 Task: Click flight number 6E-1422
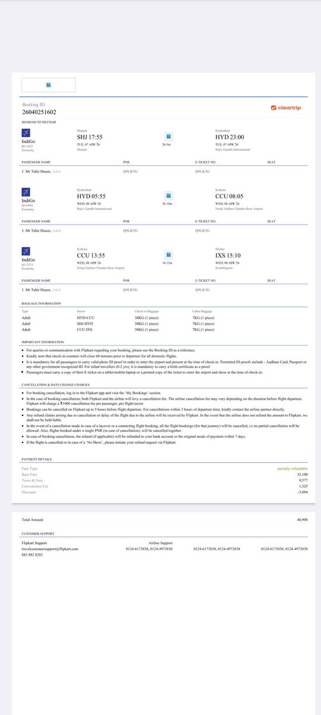(27, 148)
